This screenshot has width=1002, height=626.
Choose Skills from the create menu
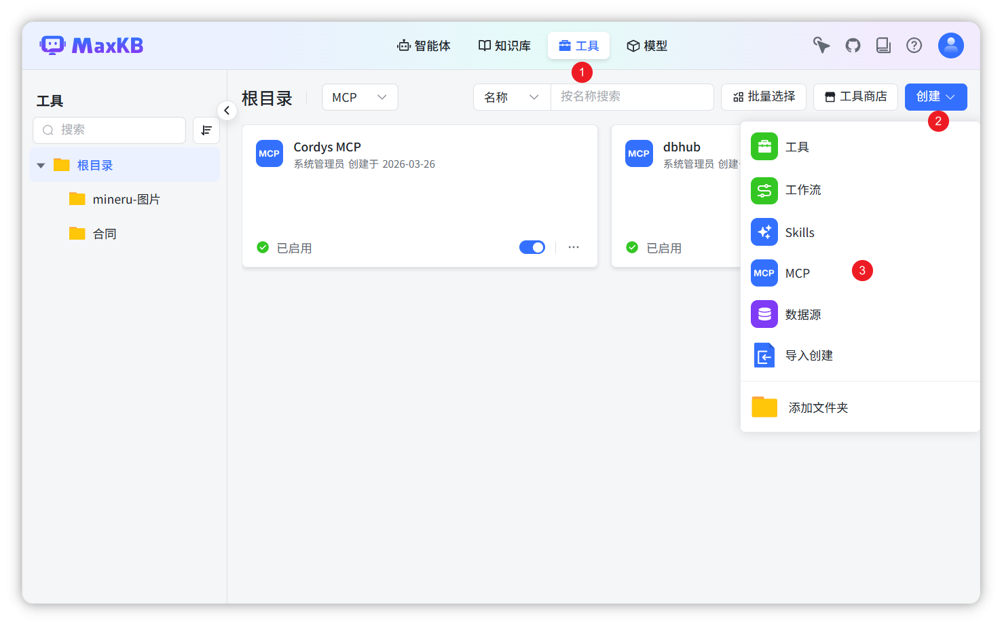pyautogui.click(x=860, y=232)
